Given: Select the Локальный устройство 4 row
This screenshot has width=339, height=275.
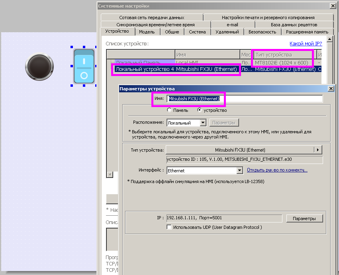Looking at the screenshot, I should coord(214,69).
